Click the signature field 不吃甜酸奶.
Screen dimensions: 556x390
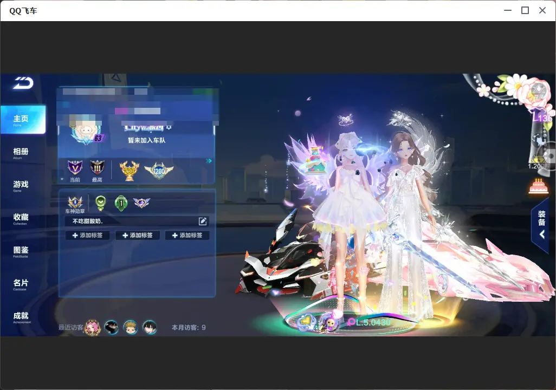137,221
